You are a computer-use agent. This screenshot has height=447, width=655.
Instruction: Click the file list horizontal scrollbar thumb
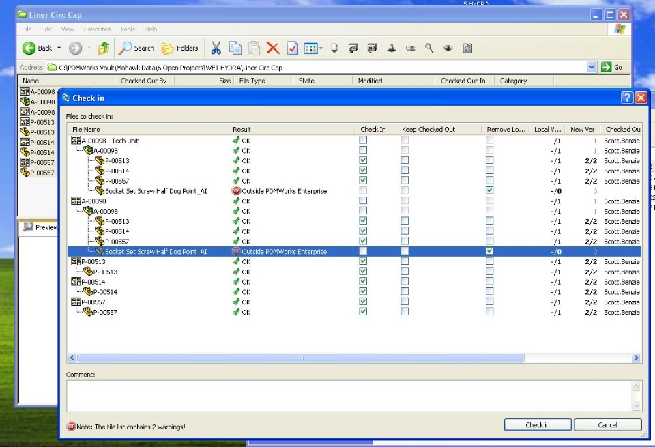301,358
